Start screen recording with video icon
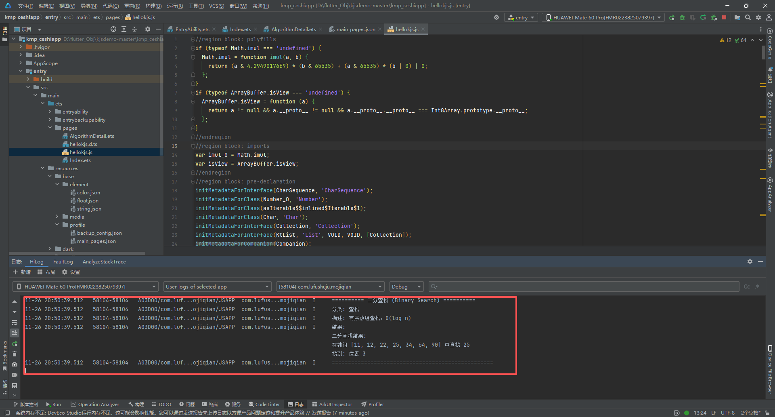Viewport: 775px width, 417px height. pos(15,375)
